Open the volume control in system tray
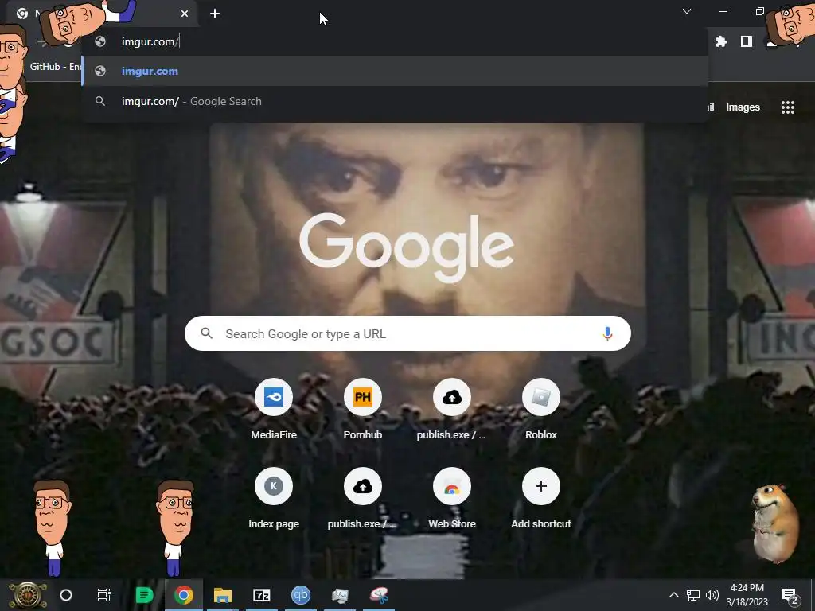The width and height of the screenshot is (815, 611). coord(712,595)
